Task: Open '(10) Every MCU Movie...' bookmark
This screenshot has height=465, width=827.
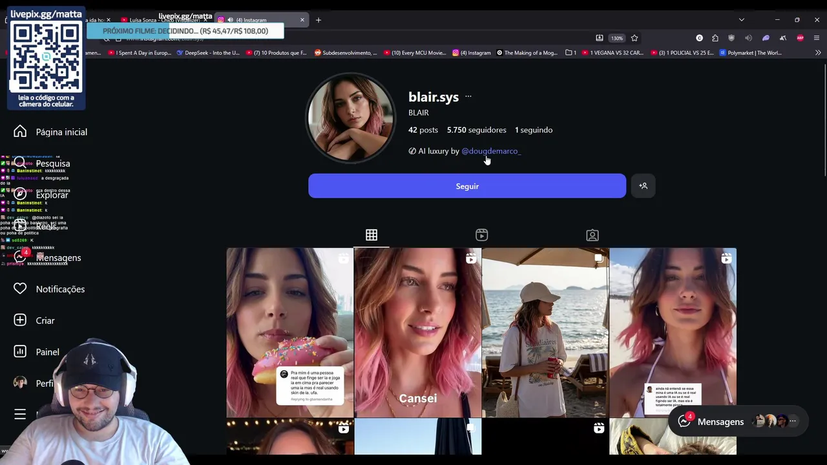Action: (415, 53)
